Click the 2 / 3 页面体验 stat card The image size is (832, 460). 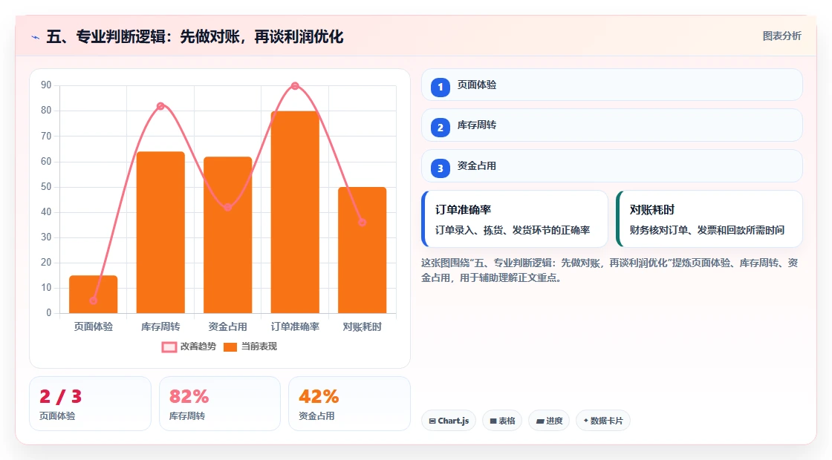[90, 404]
